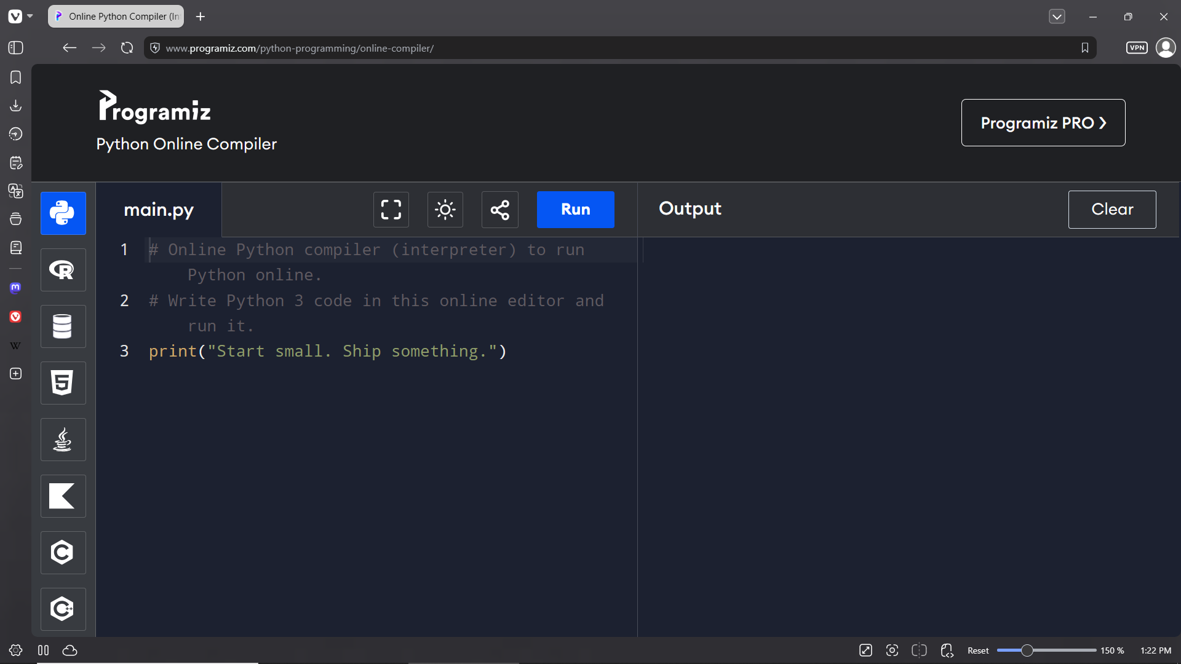Switch to the R language compiler
The width and height of the screenshot is (1181, 664).
click(x=63, y=269)
